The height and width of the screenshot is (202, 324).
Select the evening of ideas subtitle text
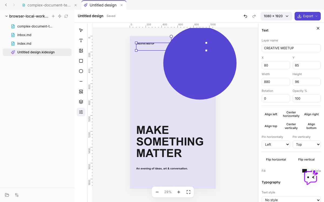(x=162, y=169)
